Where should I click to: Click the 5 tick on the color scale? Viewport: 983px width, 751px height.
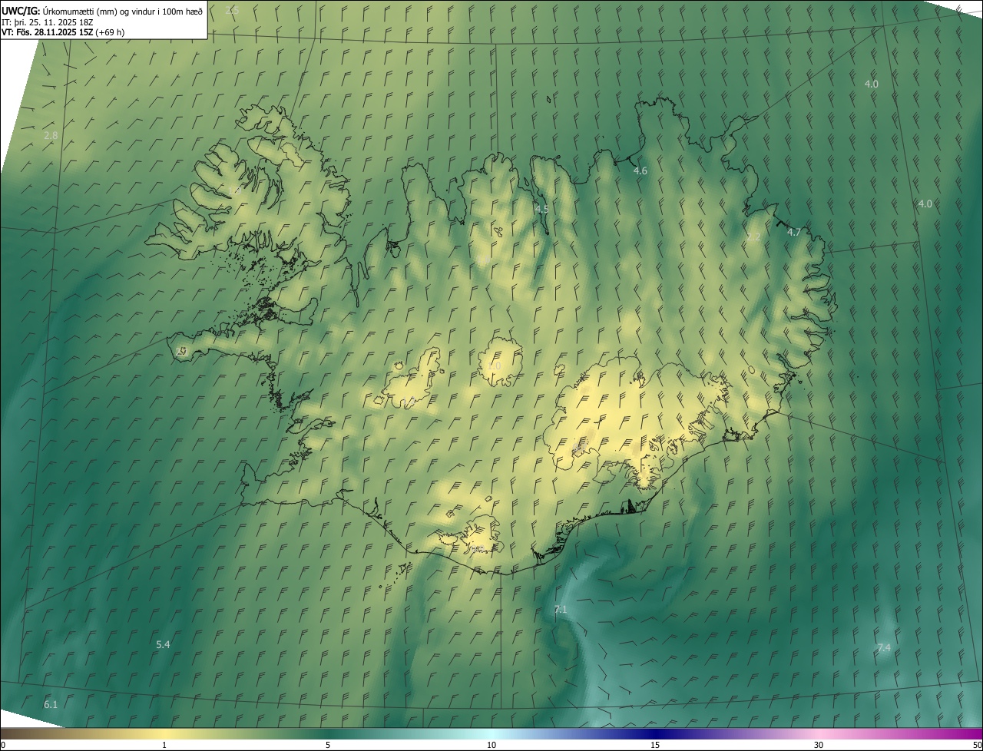[328, 745]
